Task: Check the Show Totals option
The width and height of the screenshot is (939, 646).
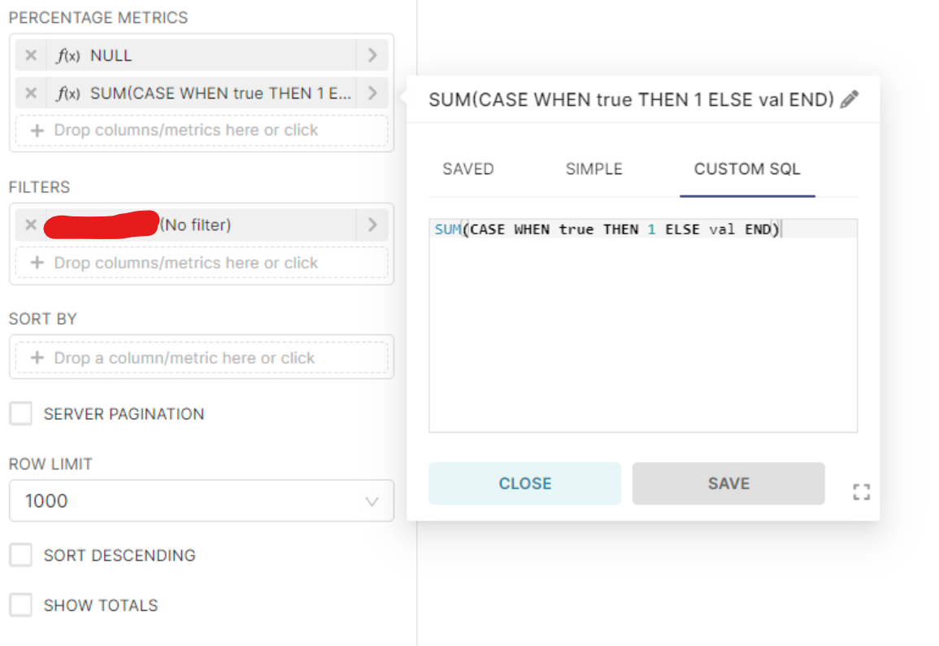Action: (x=21, y=605)
